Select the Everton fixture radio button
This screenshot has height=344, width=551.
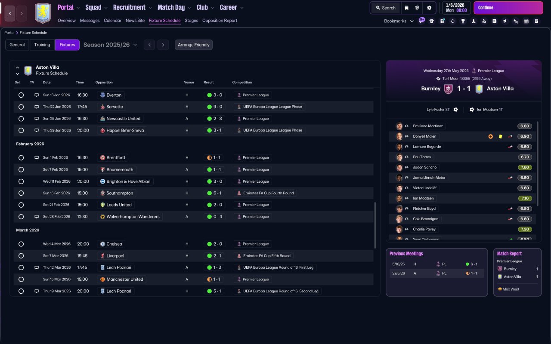21,95
